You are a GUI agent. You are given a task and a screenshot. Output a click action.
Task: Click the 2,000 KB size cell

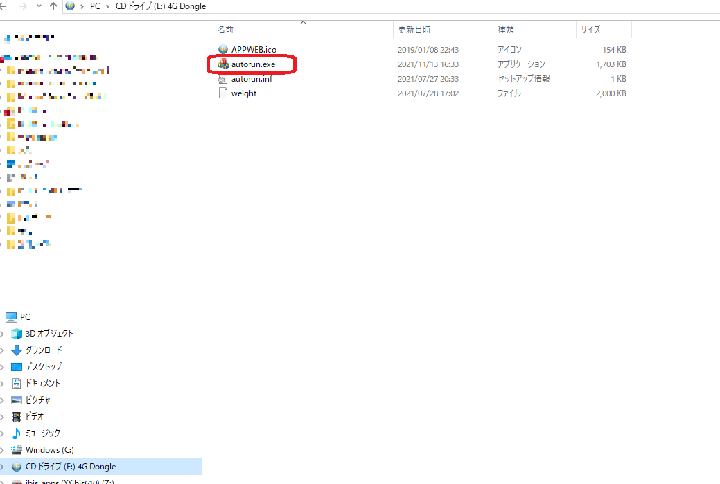(x=611, y=93)
